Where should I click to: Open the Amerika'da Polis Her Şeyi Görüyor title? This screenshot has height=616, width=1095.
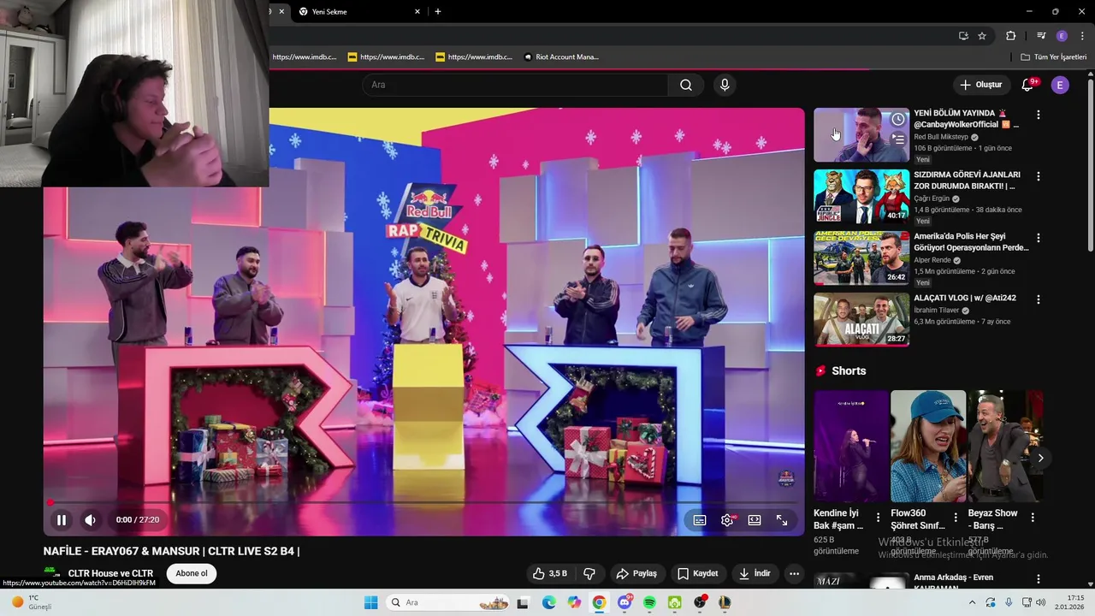pos(971,242)
